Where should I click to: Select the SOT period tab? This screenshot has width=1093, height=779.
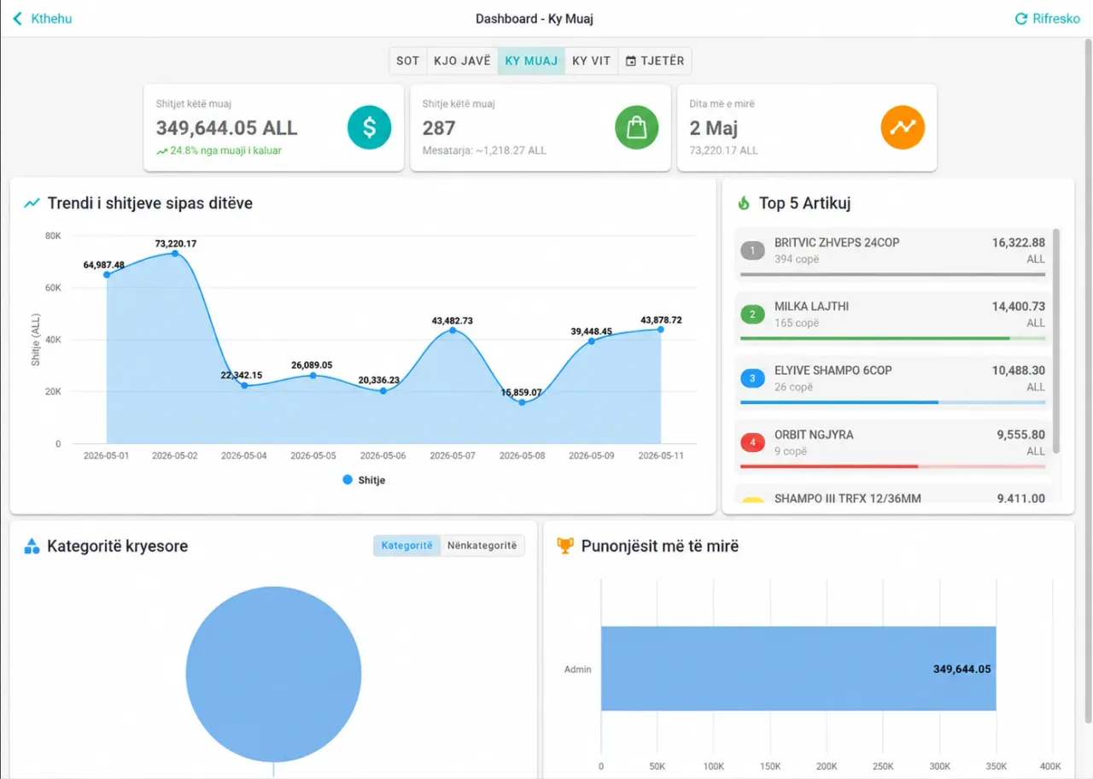(408, 61)
